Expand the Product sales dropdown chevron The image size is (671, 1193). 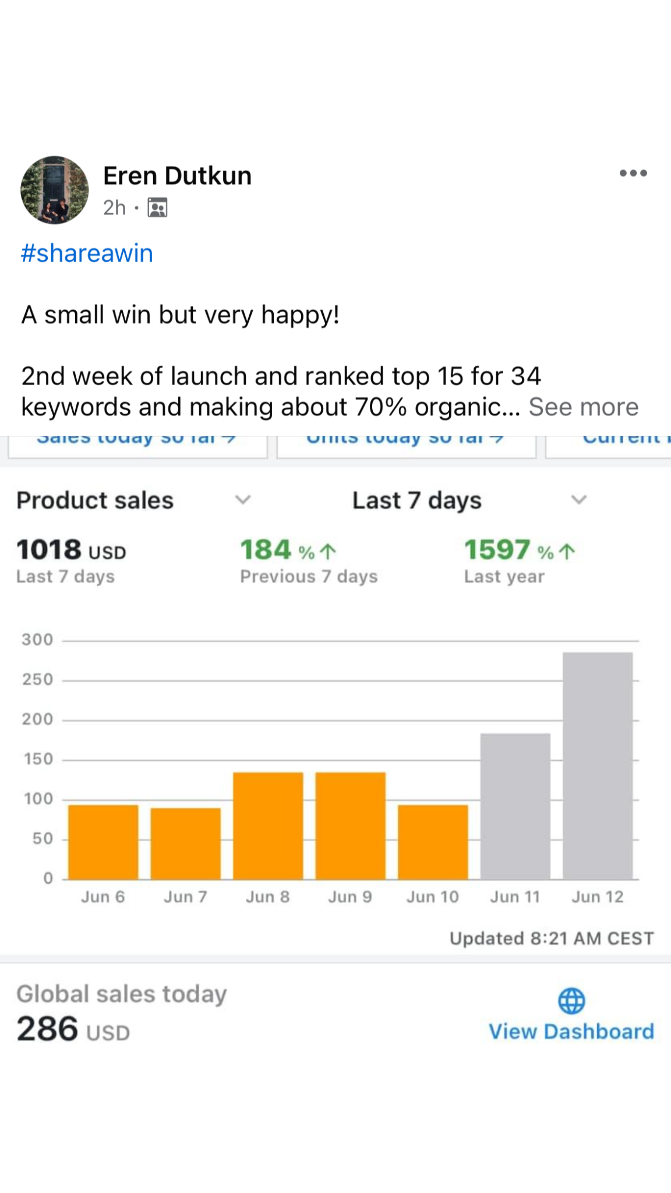[243, 500]
